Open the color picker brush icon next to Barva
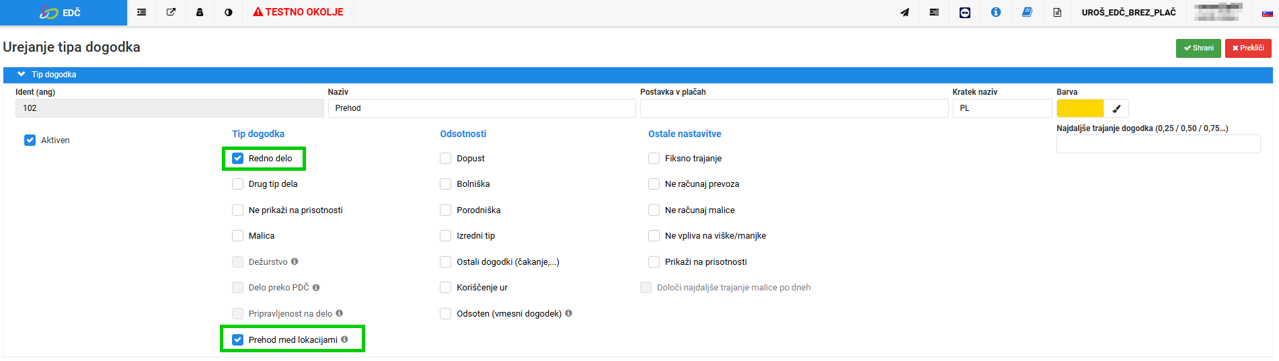Image resolution: width=1279 pixels, height=361 pixels. click(x=1116, y=108)
